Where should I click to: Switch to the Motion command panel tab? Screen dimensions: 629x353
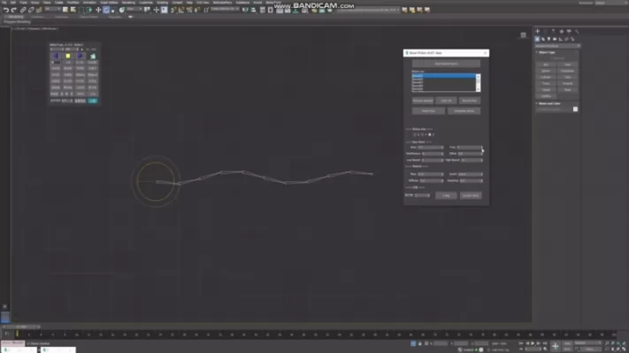(561, 31)
